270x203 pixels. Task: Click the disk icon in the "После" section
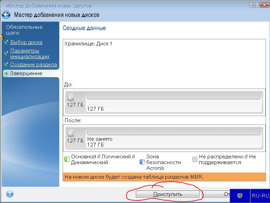tap(71, 132)
